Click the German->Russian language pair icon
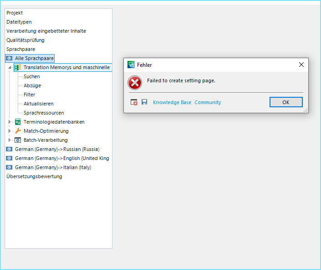 click(x=9, y=149)
